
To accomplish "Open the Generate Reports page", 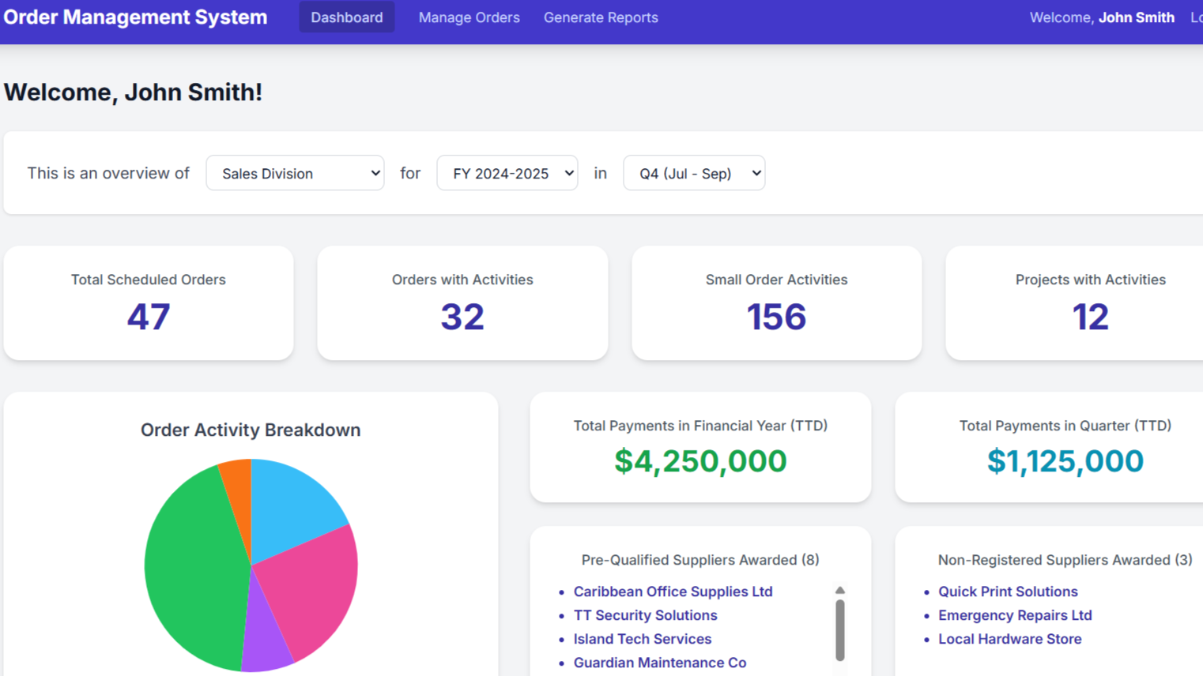I will coord(600,17).
